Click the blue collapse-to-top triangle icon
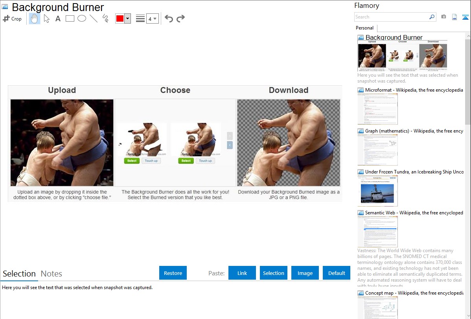This screenshot has height=319, width=471. tap(465, 17)
